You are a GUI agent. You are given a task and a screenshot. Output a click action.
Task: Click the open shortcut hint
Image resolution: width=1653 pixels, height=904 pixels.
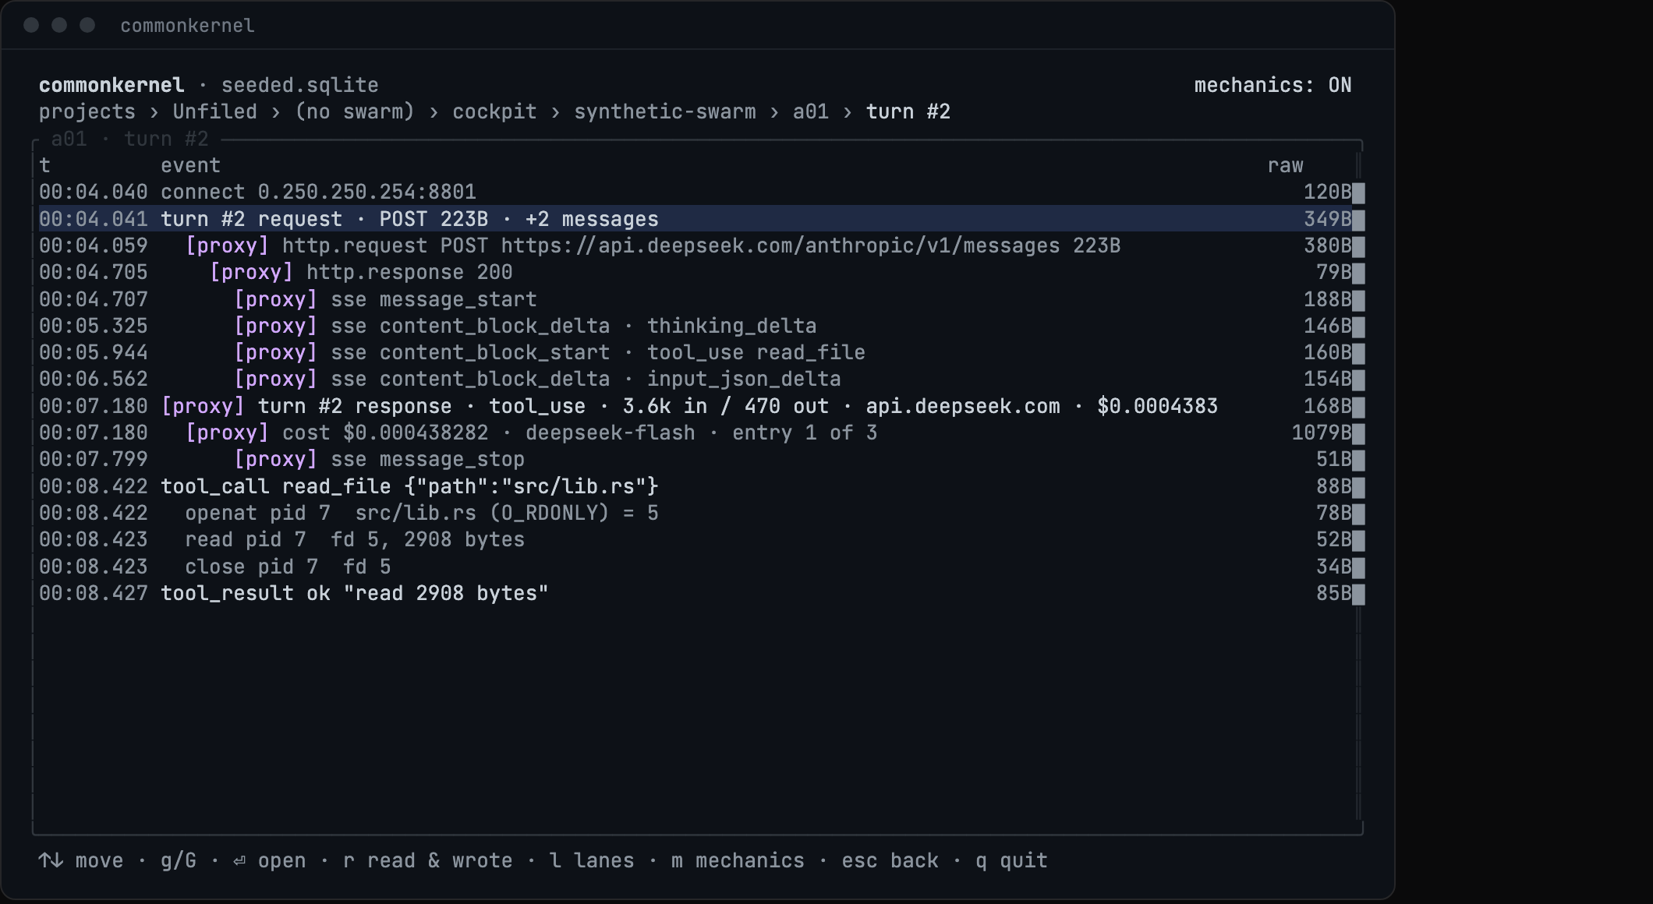click(269, 860)
